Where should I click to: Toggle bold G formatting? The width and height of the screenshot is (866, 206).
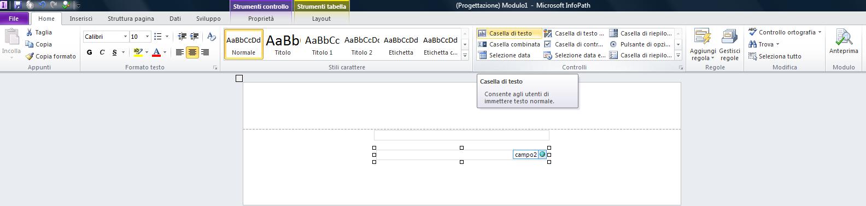click(x=89, y=52)
